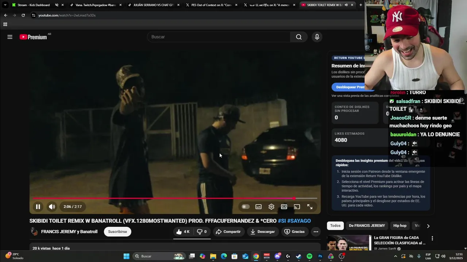467x262 pixels.
Task: Click the Suscribirse button
Action: tap(117, 231)
